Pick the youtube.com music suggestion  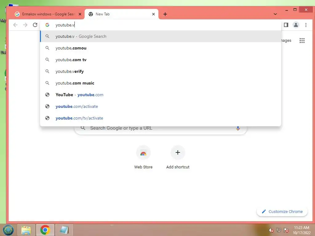[x=161, y=83]
